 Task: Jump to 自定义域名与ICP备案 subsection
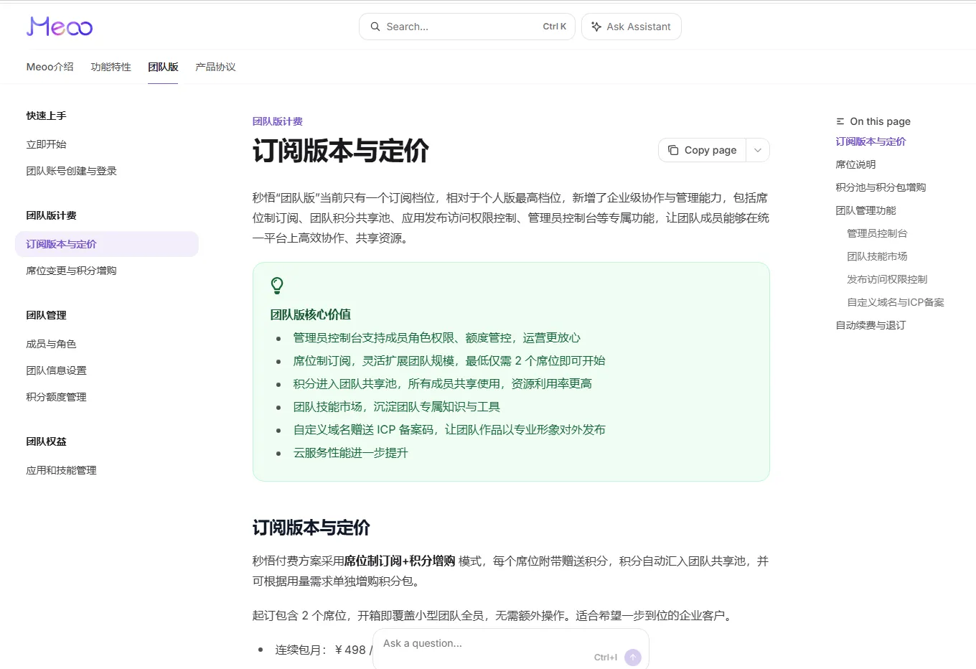896,302
